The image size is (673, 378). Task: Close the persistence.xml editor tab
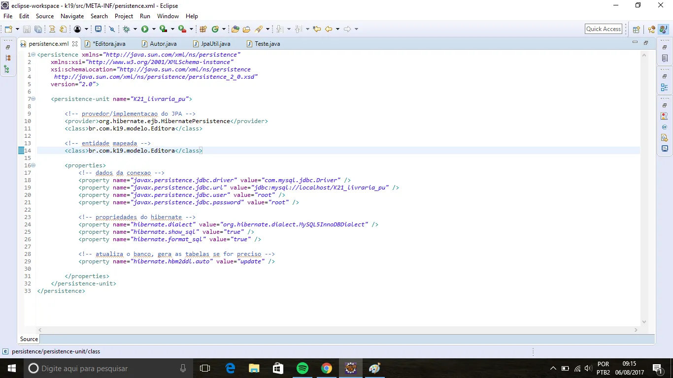pos(75,44)
